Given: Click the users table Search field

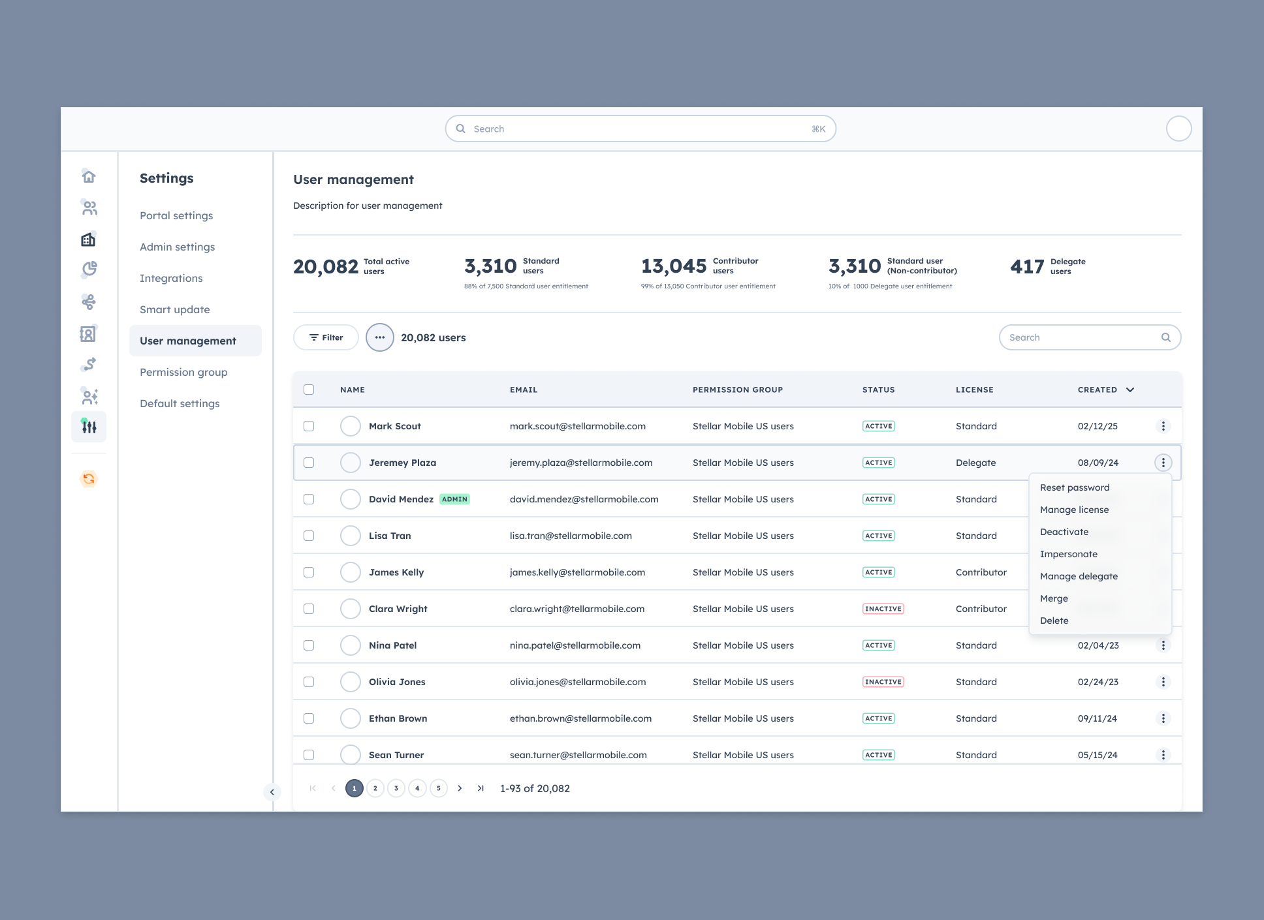Looking at the screenshot, I should pyautogui.click(x=1081, y=337).
